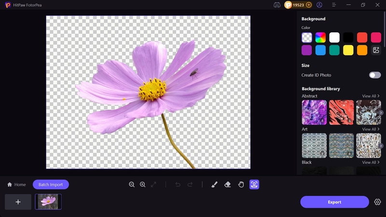This screenshot has width=386, height=217.
Task: Choose the white background color
Action: [334, 38]
